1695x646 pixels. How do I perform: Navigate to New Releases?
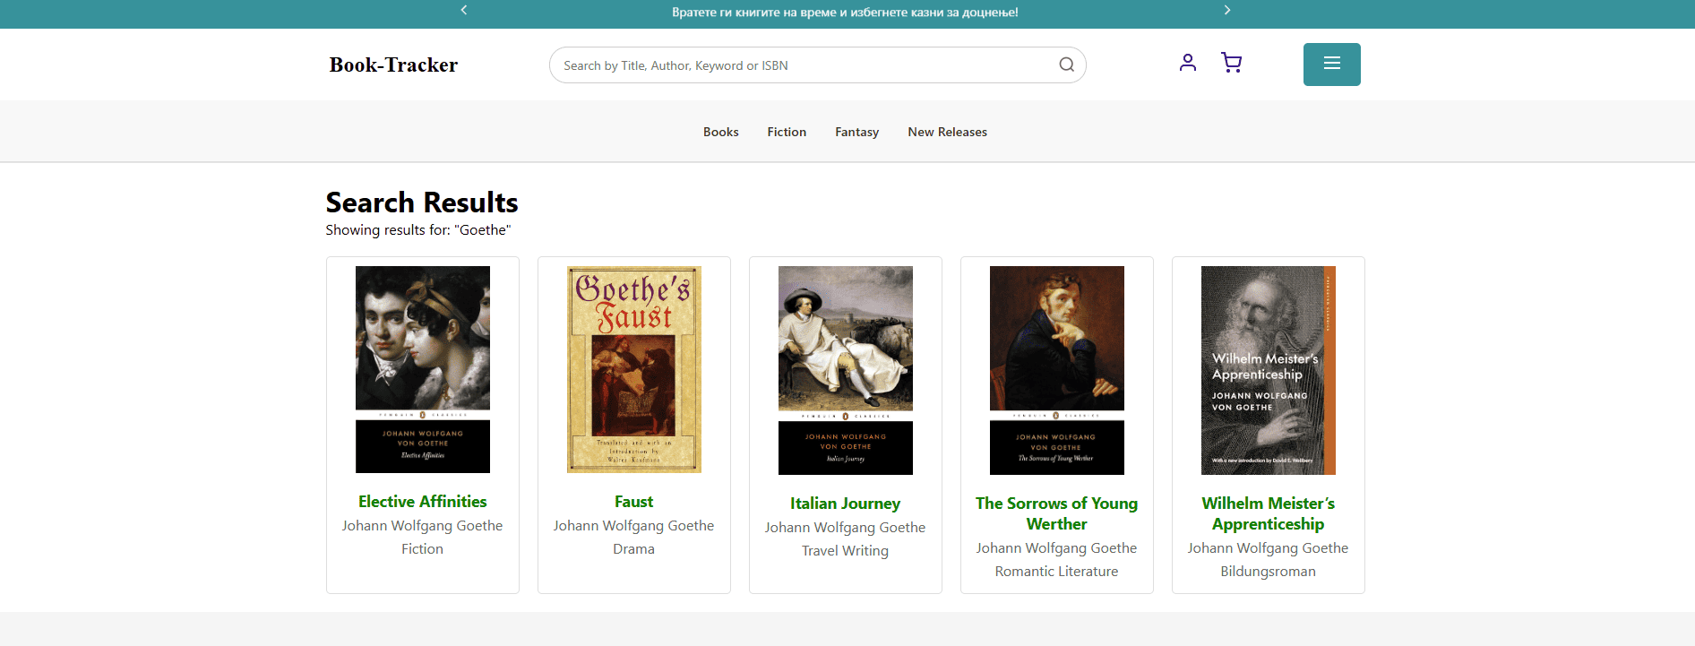pyautogui.click(x=947, y=132)
